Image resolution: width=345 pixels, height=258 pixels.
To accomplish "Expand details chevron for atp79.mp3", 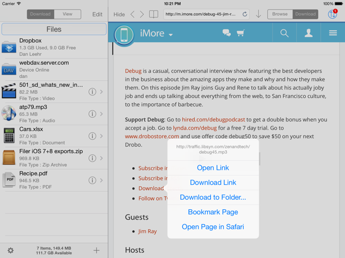I will [x=101, y=114].
